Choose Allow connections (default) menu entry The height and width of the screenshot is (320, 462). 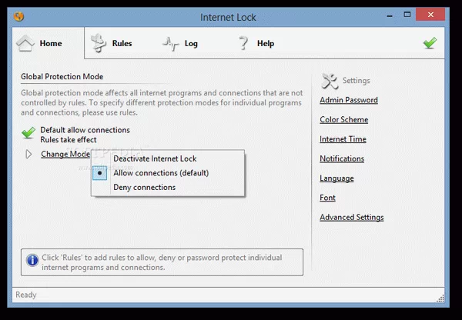click(x=168, y=173)
